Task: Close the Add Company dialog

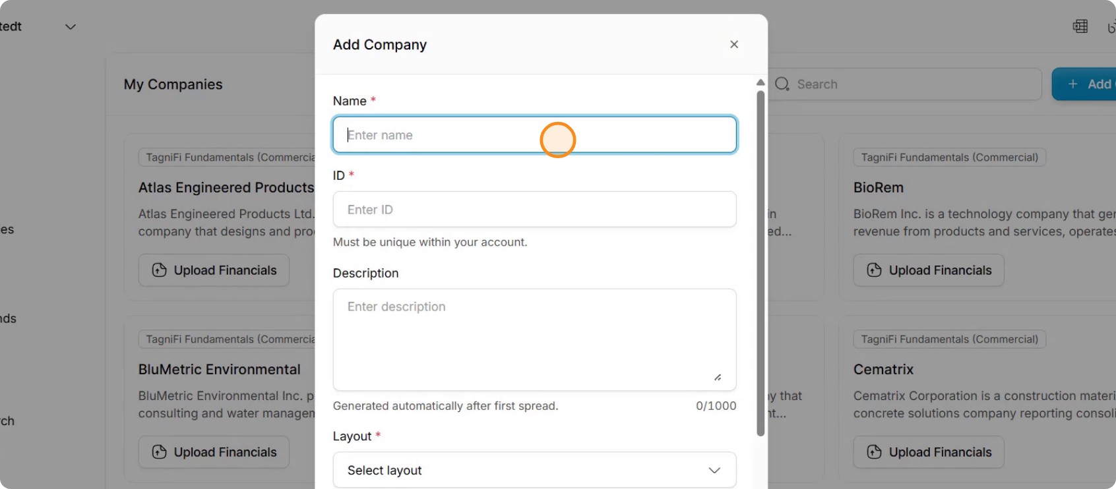Action: click(x=734, y=44)
